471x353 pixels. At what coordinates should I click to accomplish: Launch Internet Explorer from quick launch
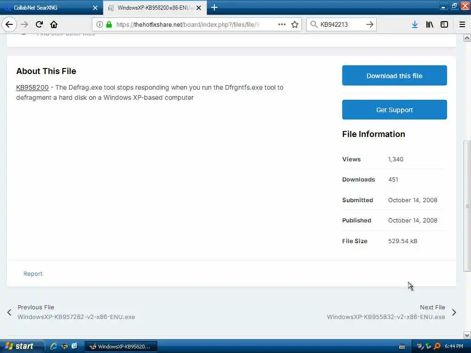pos(54,346)
